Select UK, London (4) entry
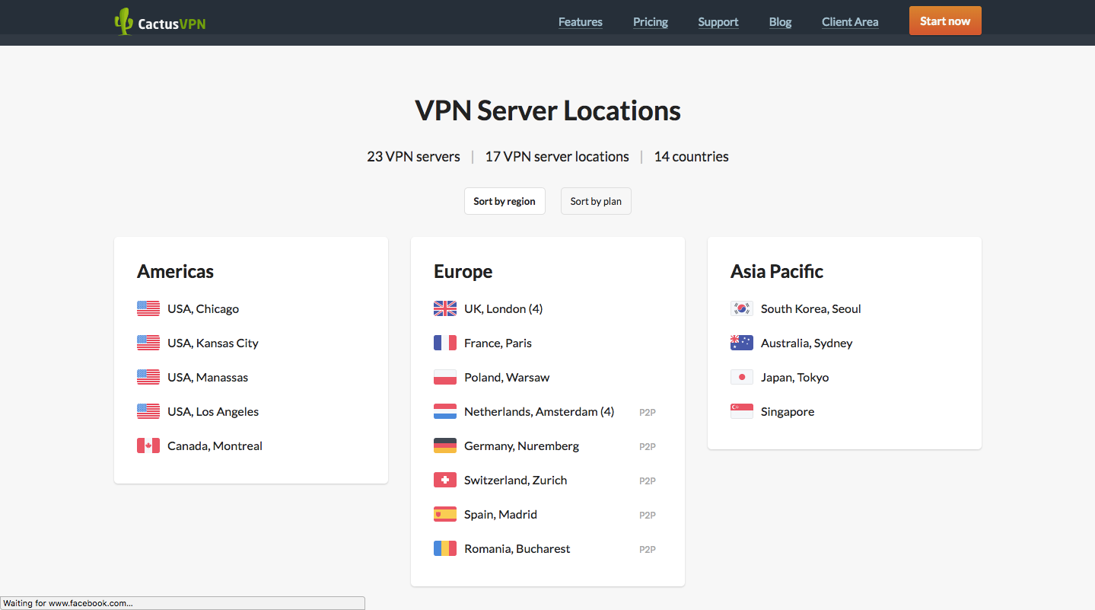This screenshot has width=1095, height=610. point(503,308)
